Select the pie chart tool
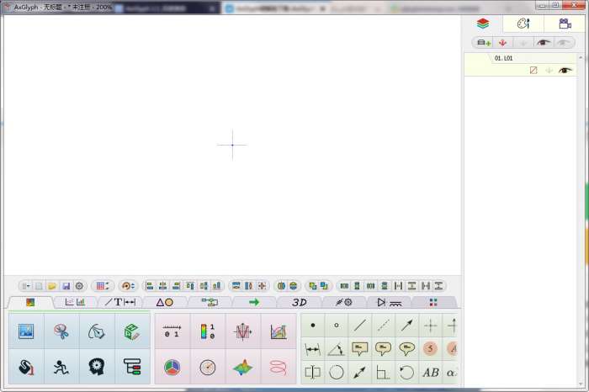 point(172,368)
